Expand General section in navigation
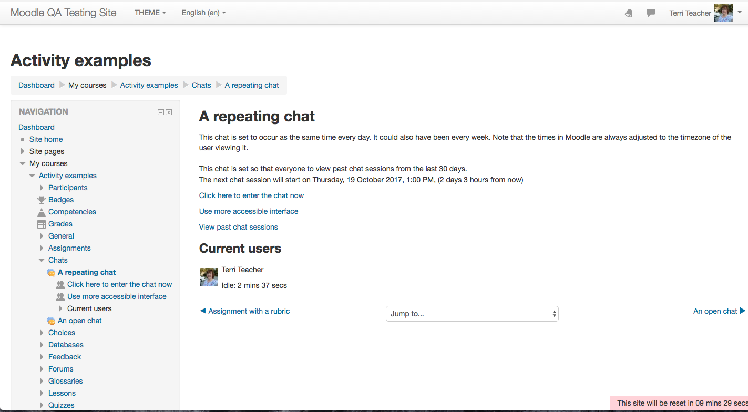Viewport: 748px width, 412px height. point(42,236)
